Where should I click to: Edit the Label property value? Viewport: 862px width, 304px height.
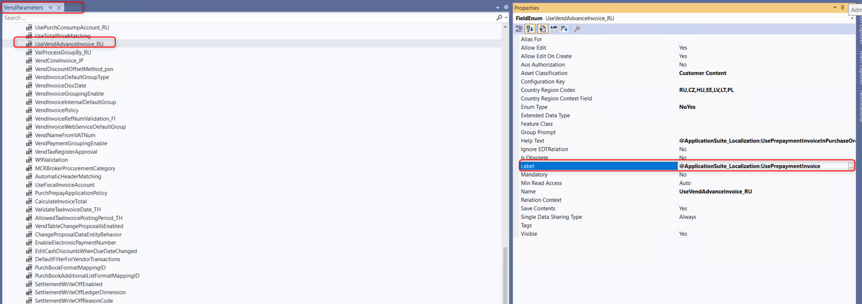click(x=763, y=166)
